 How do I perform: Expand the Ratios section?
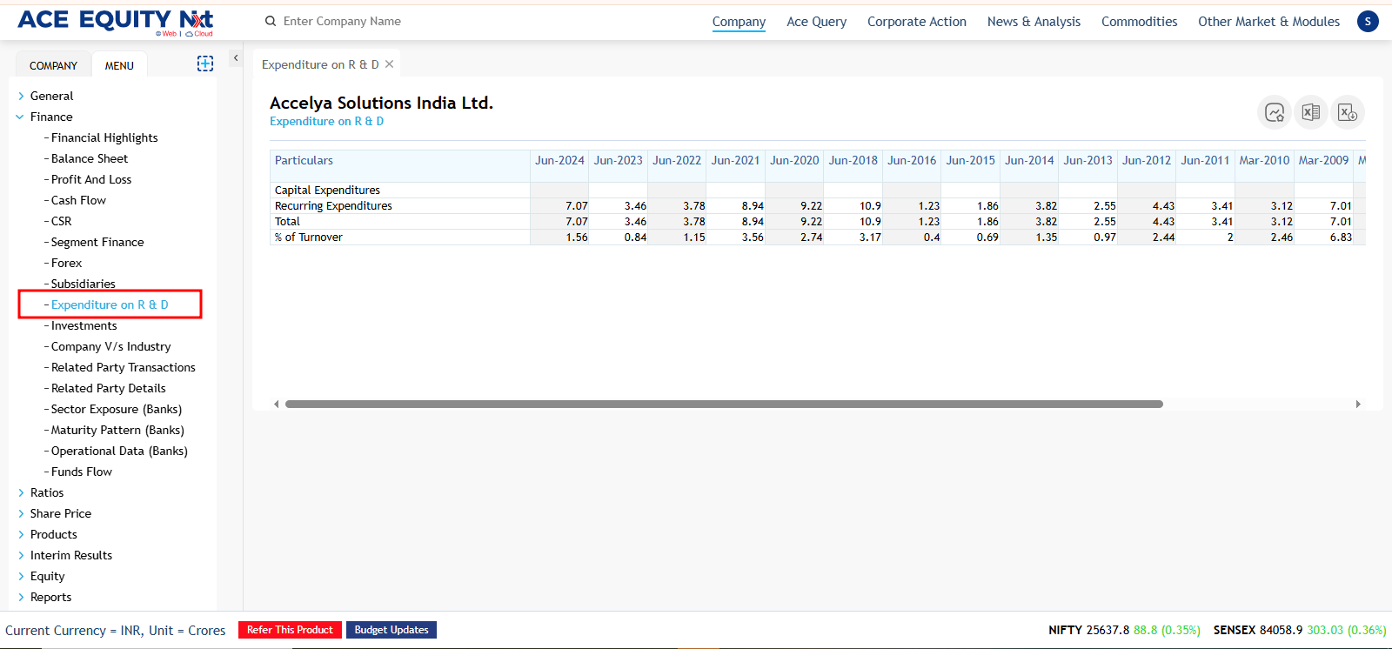pos(21,493)
